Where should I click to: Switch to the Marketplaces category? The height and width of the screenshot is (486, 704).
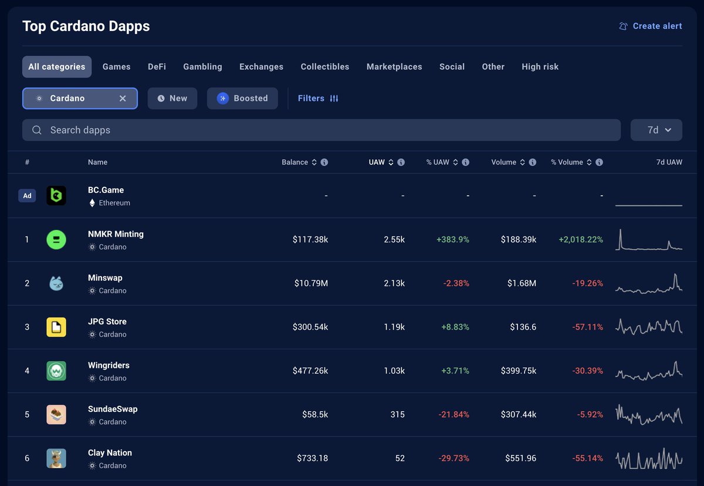click(x=394, y=67)
